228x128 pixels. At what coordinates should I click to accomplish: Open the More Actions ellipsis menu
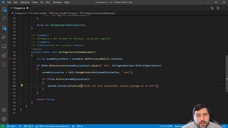pos(223,8)
